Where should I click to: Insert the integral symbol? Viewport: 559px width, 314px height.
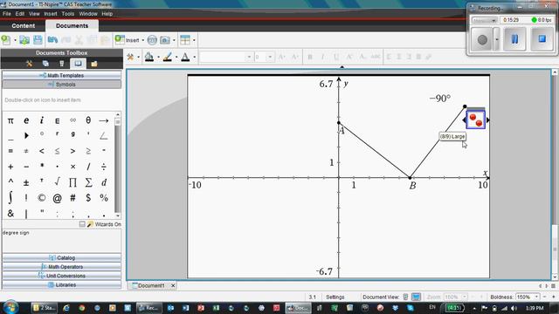10,197
